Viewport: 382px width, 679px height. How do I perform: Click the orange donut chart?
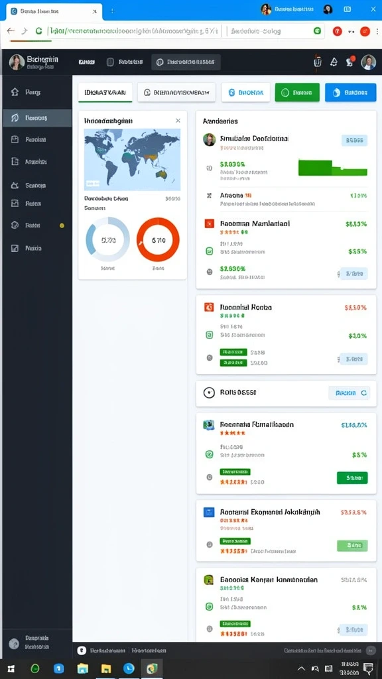tap(158, 239)
